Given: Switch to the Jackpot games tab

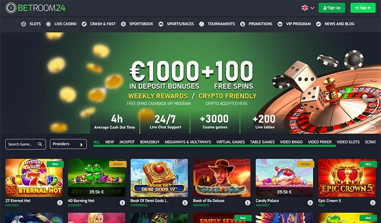Looking at the screenshot, I should point(127,142).
